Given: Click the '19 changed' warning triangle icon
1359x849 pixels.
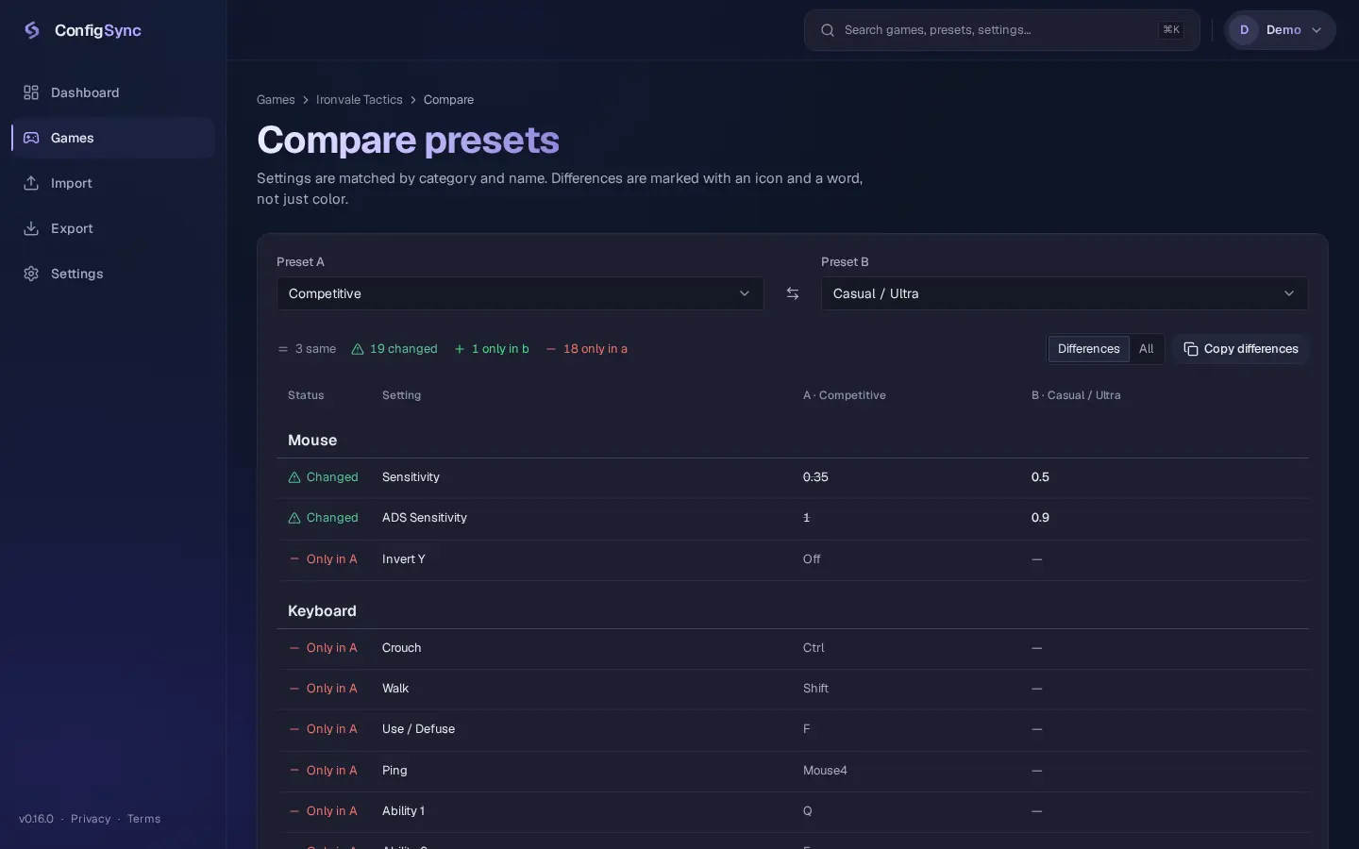Looking at the screenshot, I should pos(358,349).
